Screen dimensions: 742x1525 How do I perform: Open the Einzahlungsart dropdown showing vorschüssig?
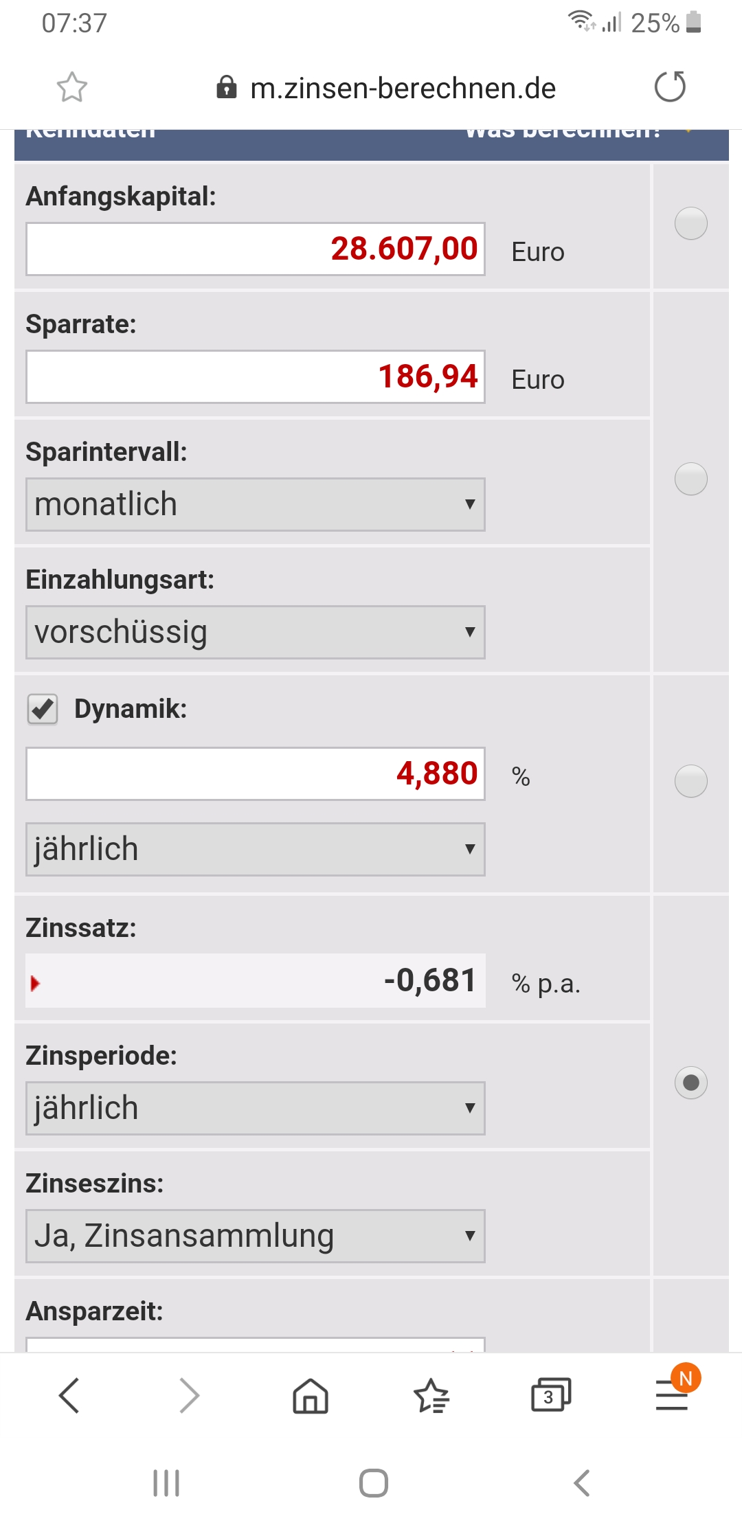[256, 632]
